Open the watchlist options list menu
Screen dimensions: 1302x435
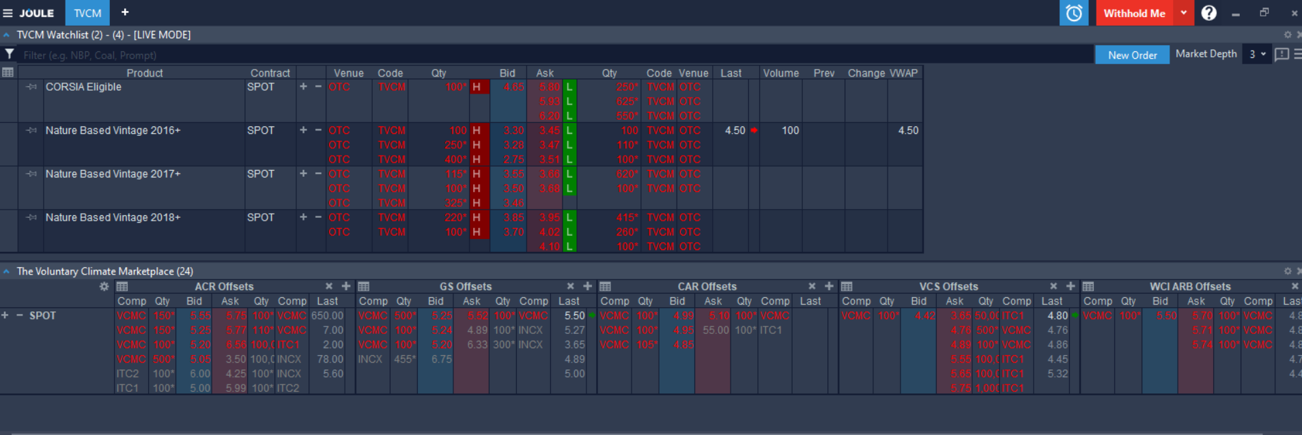pos(1297,55)
